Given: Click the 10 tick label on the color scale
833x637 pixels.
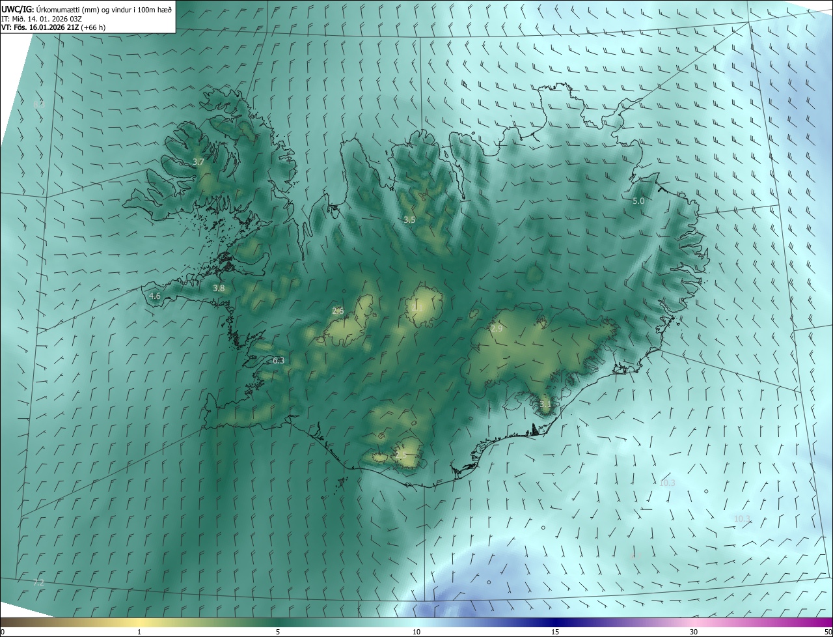Looking at the screenshot, I should pos(416,632).
